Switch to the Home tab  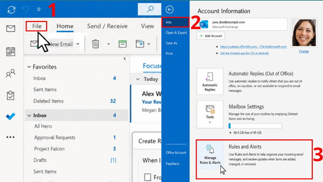point(65,26)
